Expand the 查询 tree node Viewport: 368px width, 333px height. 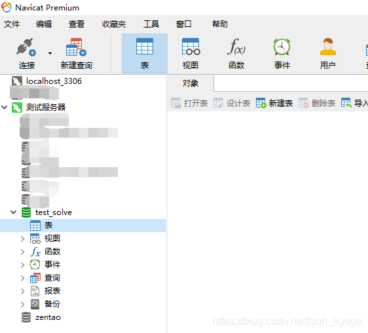pyautogui.click(x=22, y=278)
